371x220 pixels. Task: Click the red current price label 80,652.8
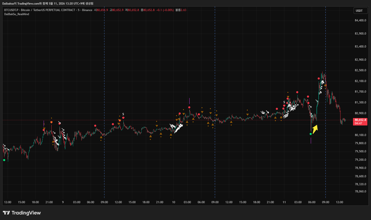(360, 120)
